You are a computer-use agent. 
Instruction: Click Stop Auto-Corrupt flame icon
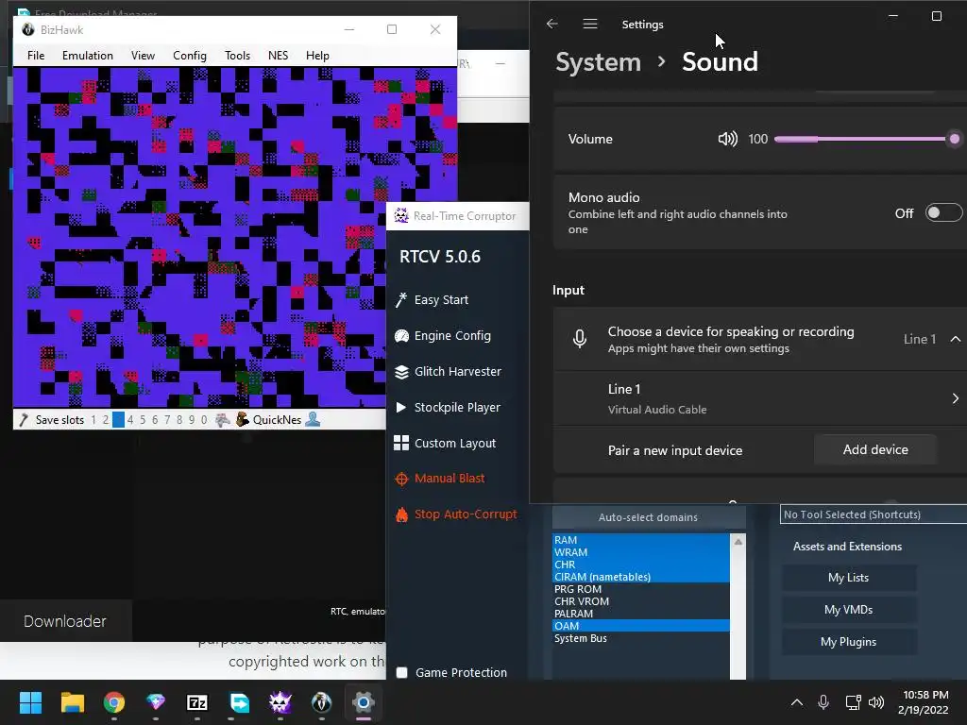coord(401,514)
